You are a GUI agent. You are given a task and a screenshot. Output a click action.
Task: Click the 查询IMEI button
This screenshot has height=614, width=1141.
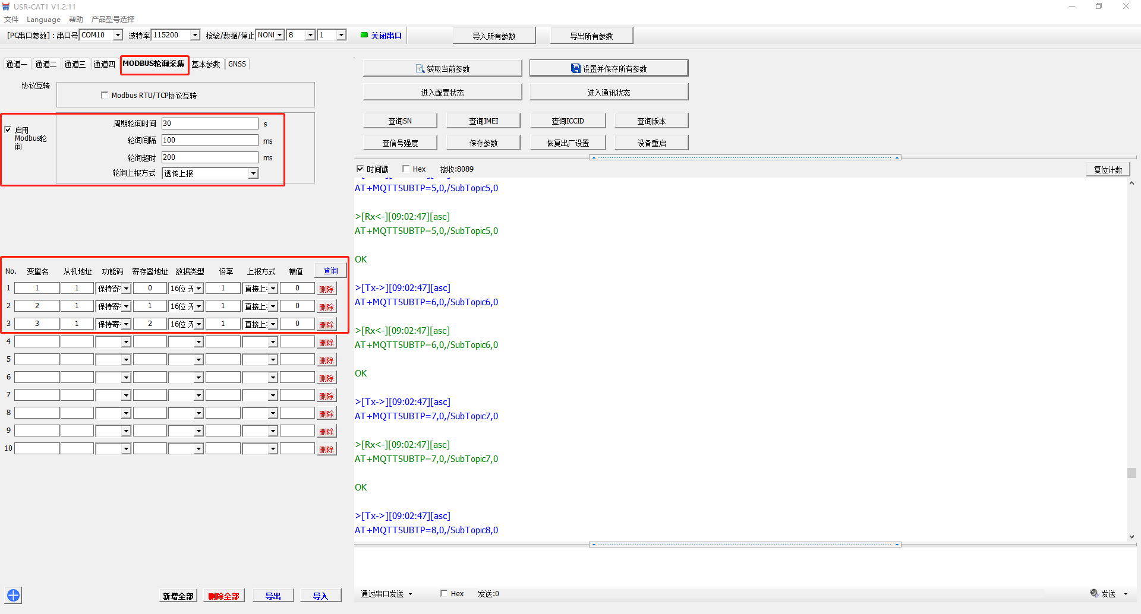483,121
